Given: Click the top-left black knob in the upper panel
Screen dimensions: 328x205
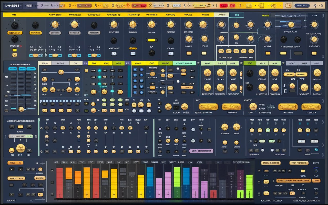Looking at the screenshot, I should pos(15,25).
